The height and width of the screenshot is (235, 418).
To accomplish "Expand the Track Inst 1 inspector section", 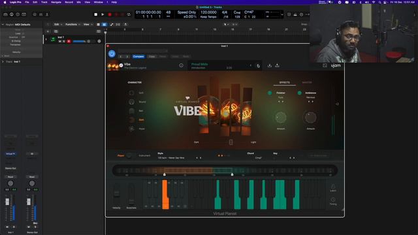I will point(3,61).
